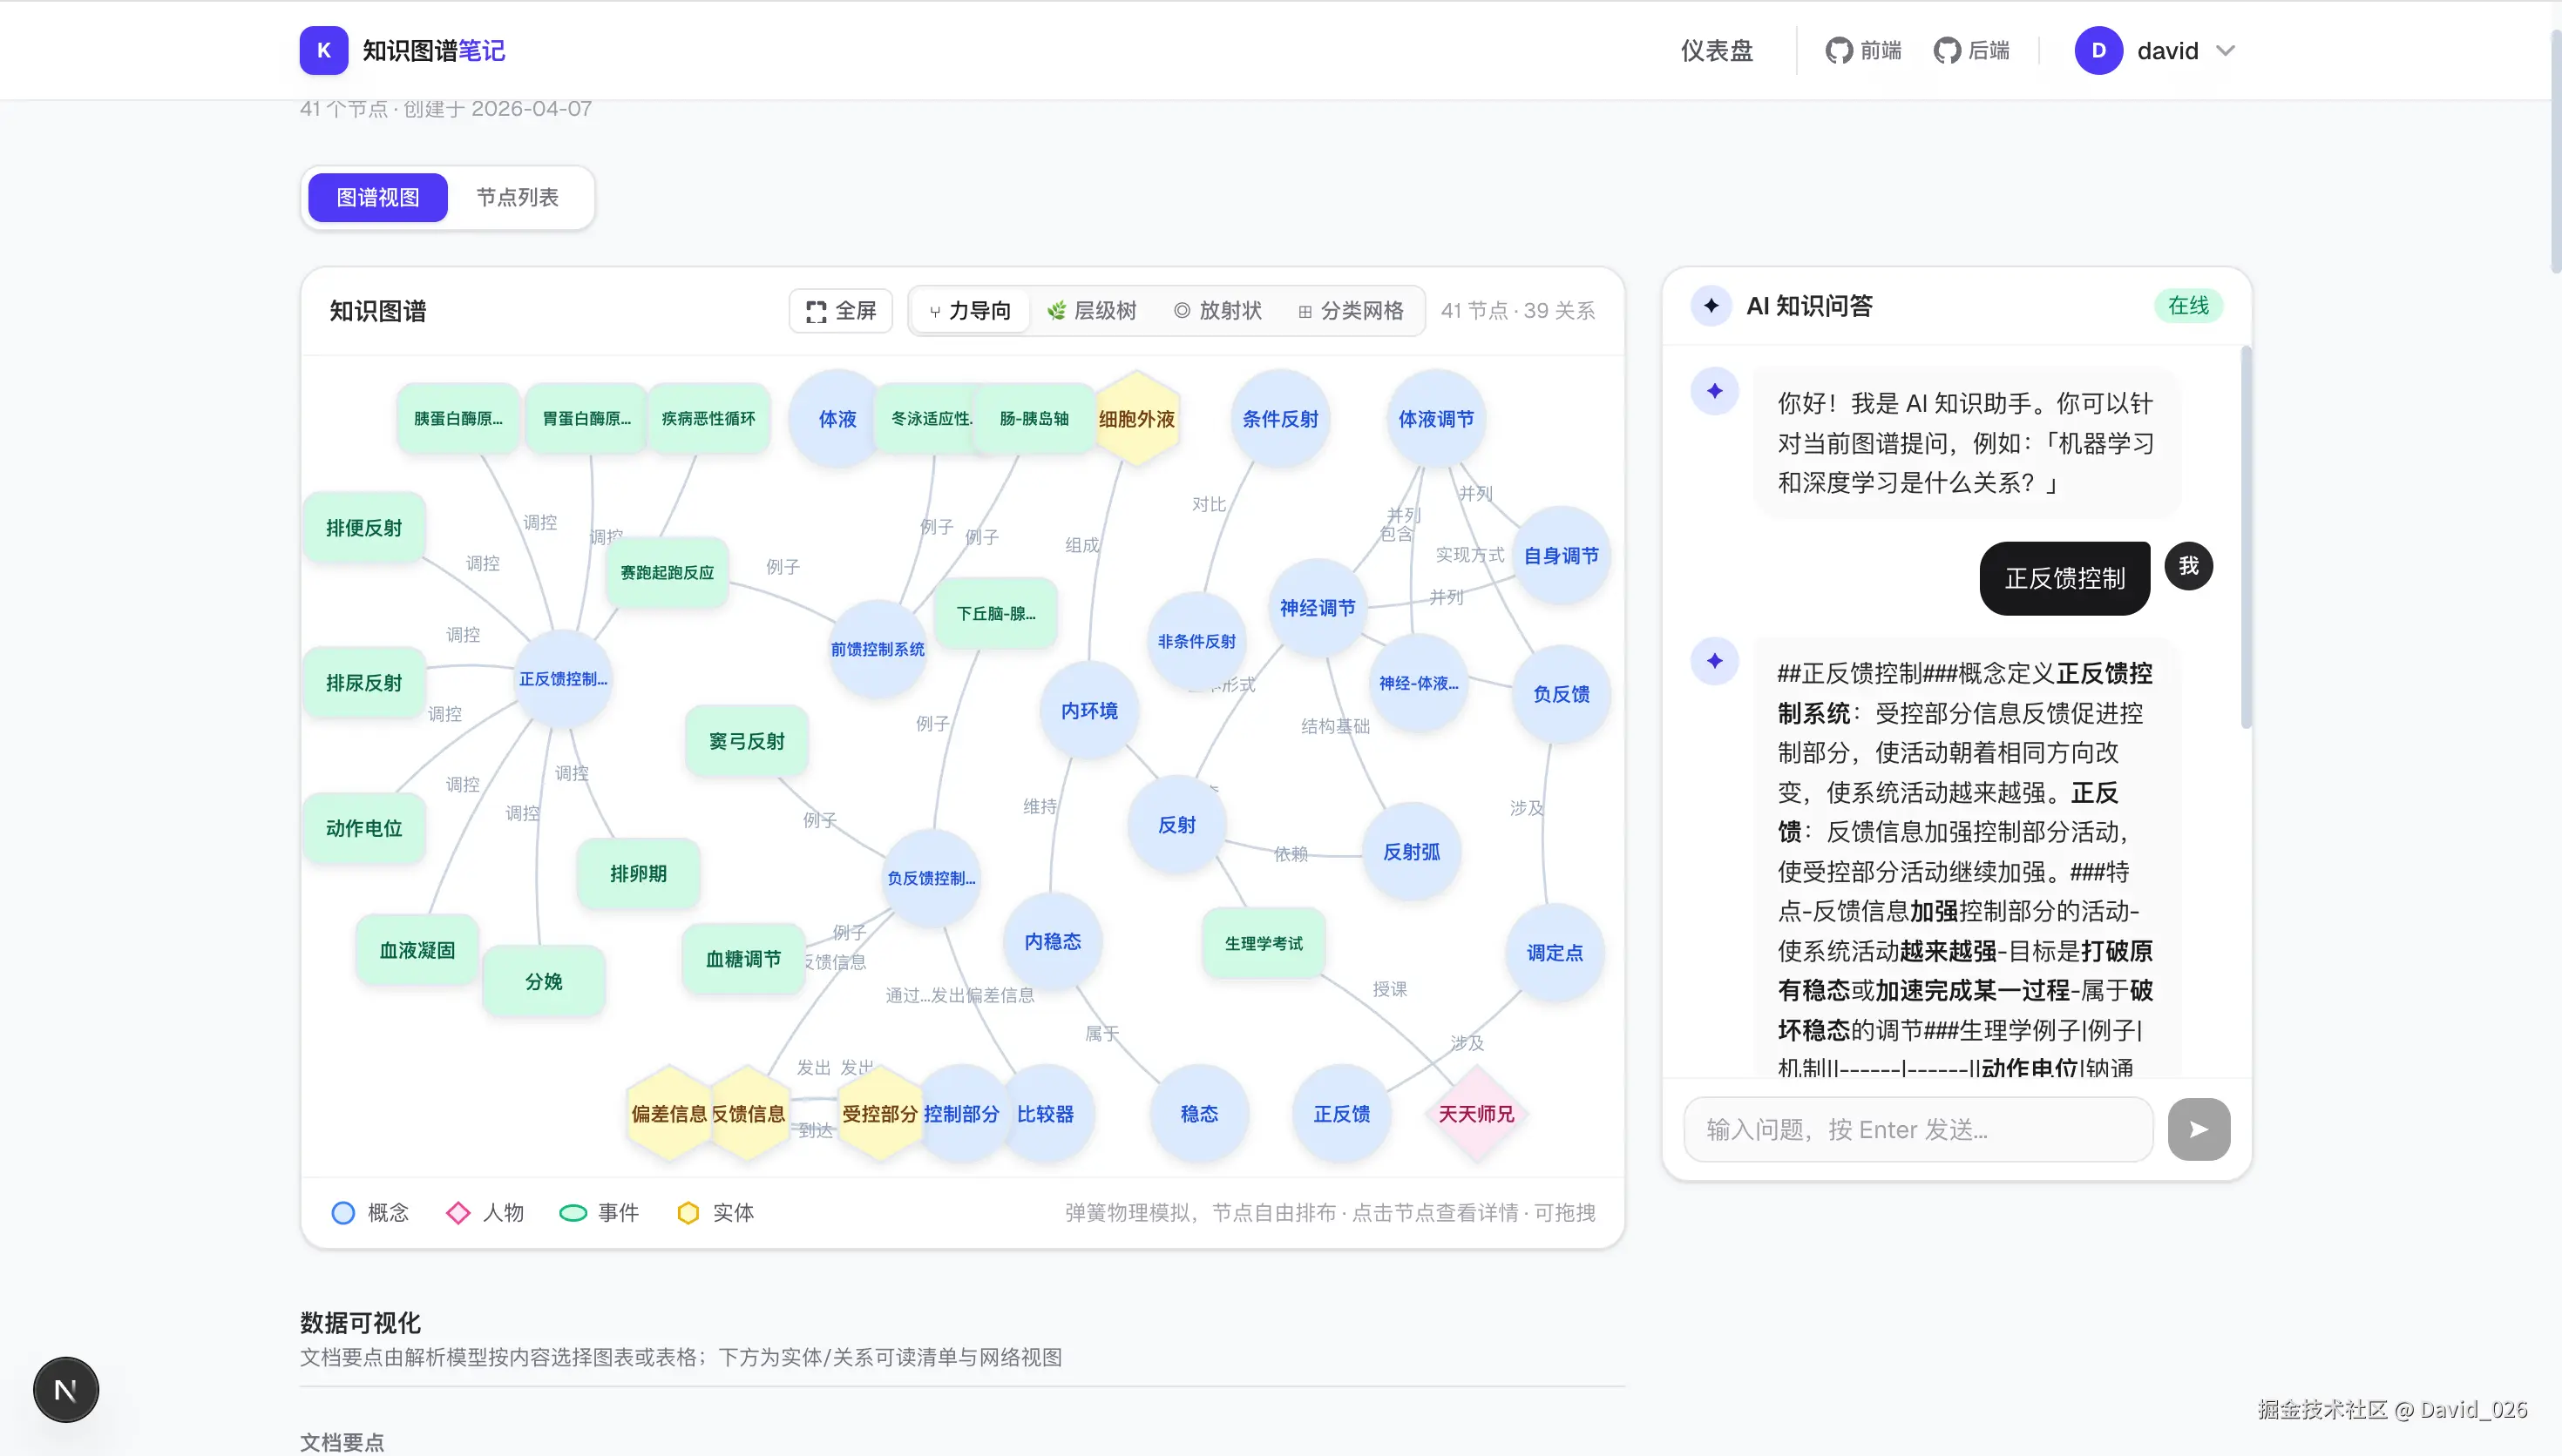Select the 力导向 layout option
The height and width of the screenshot is (1456, 2562).
pyautogui.click(x=969, y=311)
